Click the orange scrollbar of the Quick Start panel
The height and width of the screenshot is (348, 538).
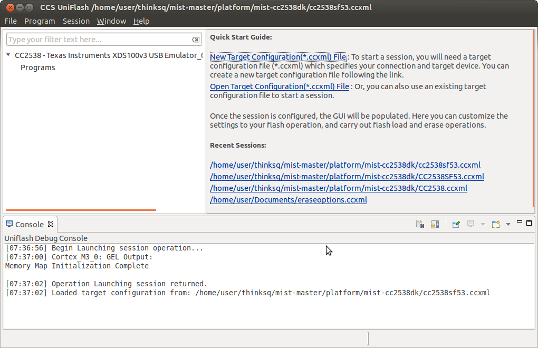point(534,118)
